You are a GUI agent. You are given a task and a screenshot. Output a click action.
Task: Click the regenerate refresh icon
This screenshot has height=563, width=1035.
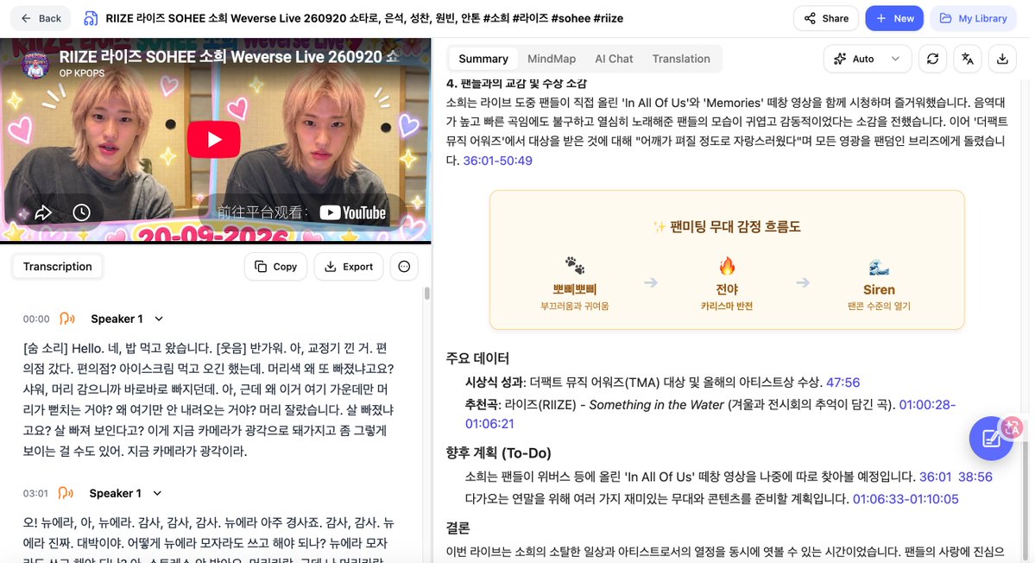(x=932, y=59)
